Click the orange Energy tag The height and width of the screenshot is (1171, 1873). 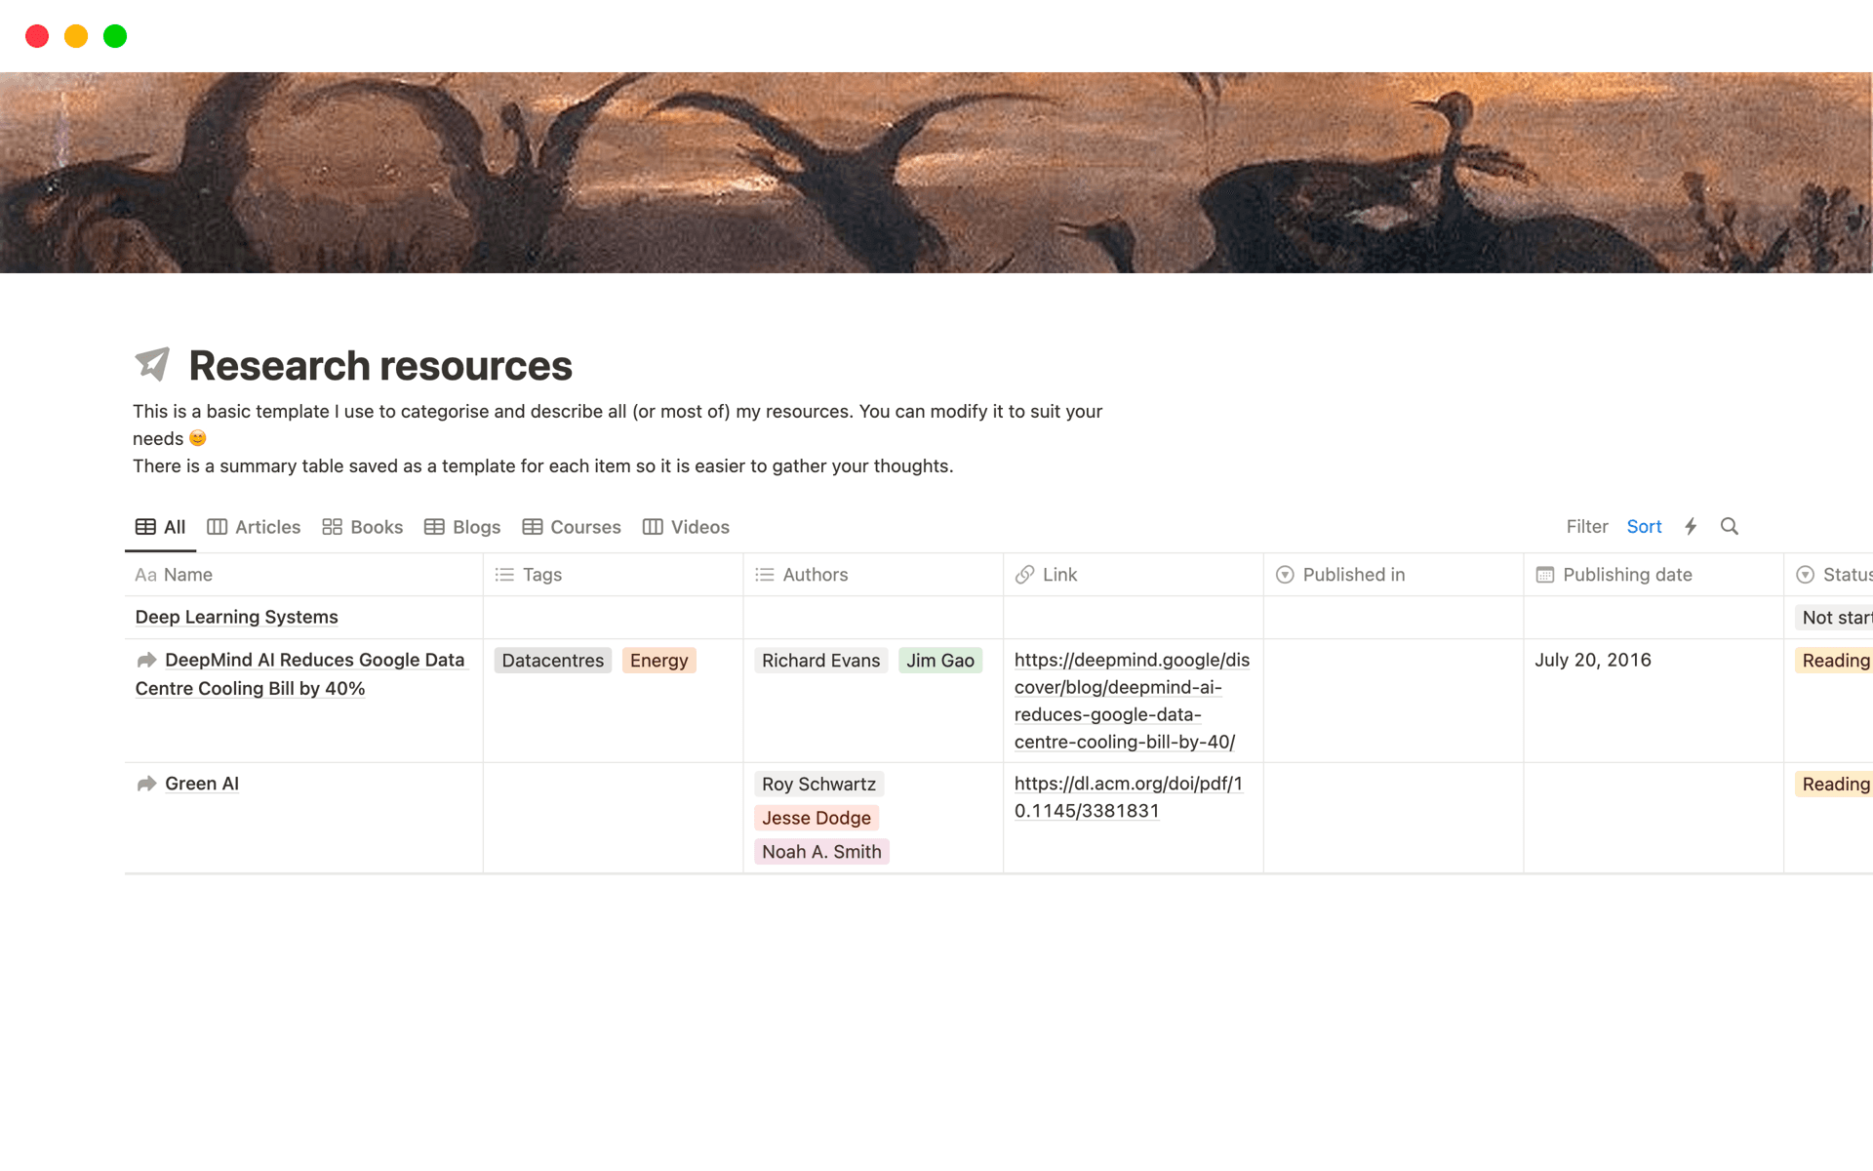(x=658, y=661)
